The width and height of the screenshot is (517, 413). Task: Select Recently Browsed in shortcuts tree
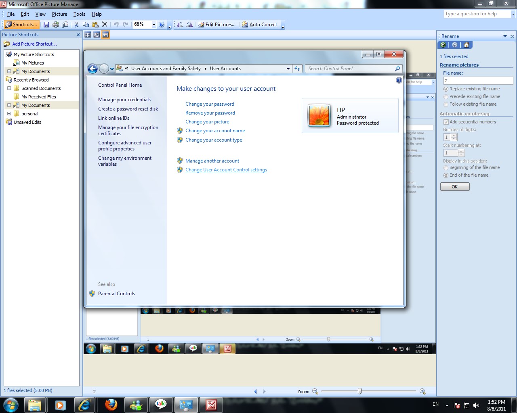(31, 80)
